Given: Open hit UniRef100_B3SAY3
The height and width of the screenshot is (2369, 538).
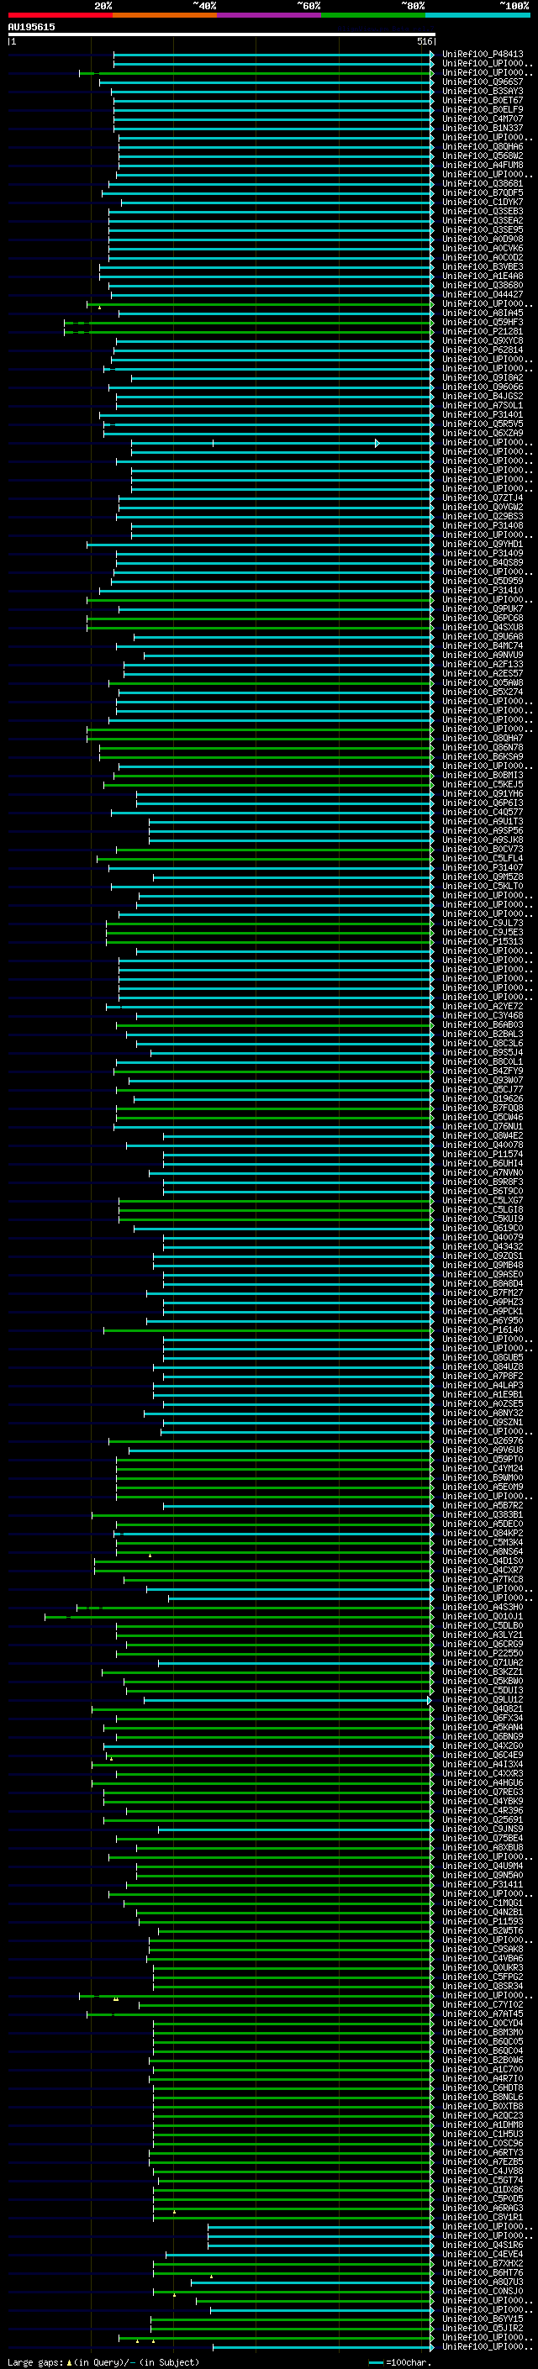Looking at the screenshot, I should coord(482,91).
